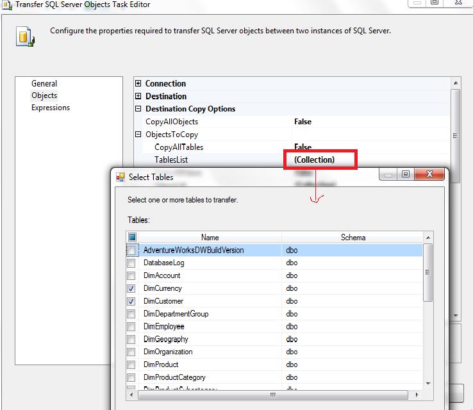The image size is (473, 410).
Task: Click the TablesList (Collection) value field
Action: [320, 160]
